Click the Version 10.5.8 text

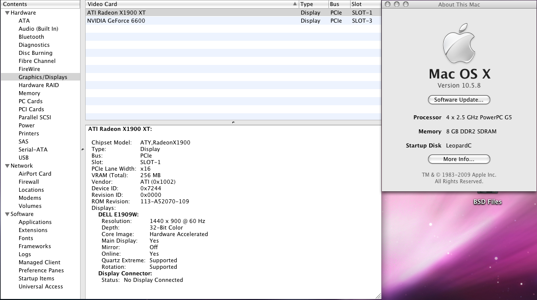pos(459,86)
